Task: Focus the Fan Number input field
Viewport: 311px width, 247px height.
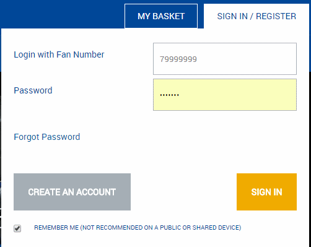Action: [225, 59]
